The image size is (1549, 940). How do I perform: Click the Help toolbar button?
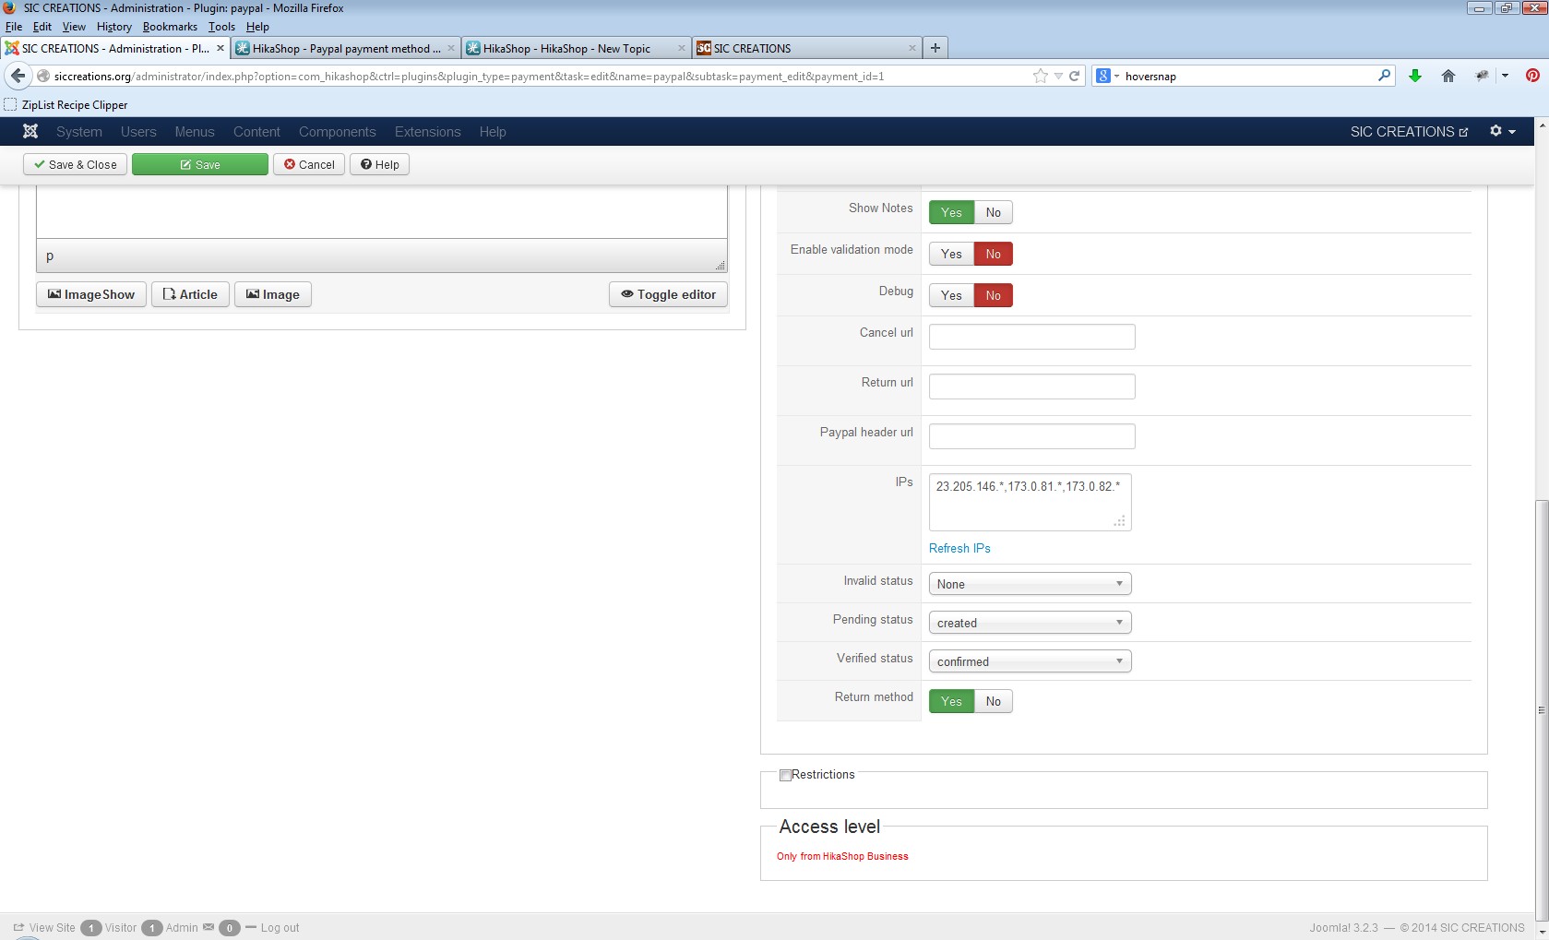click(x=379, y=164)
